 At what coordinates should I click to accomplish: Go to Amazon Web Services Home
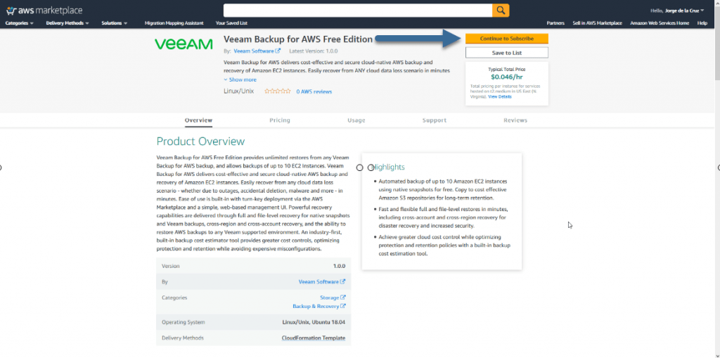[x=660, y=23]
